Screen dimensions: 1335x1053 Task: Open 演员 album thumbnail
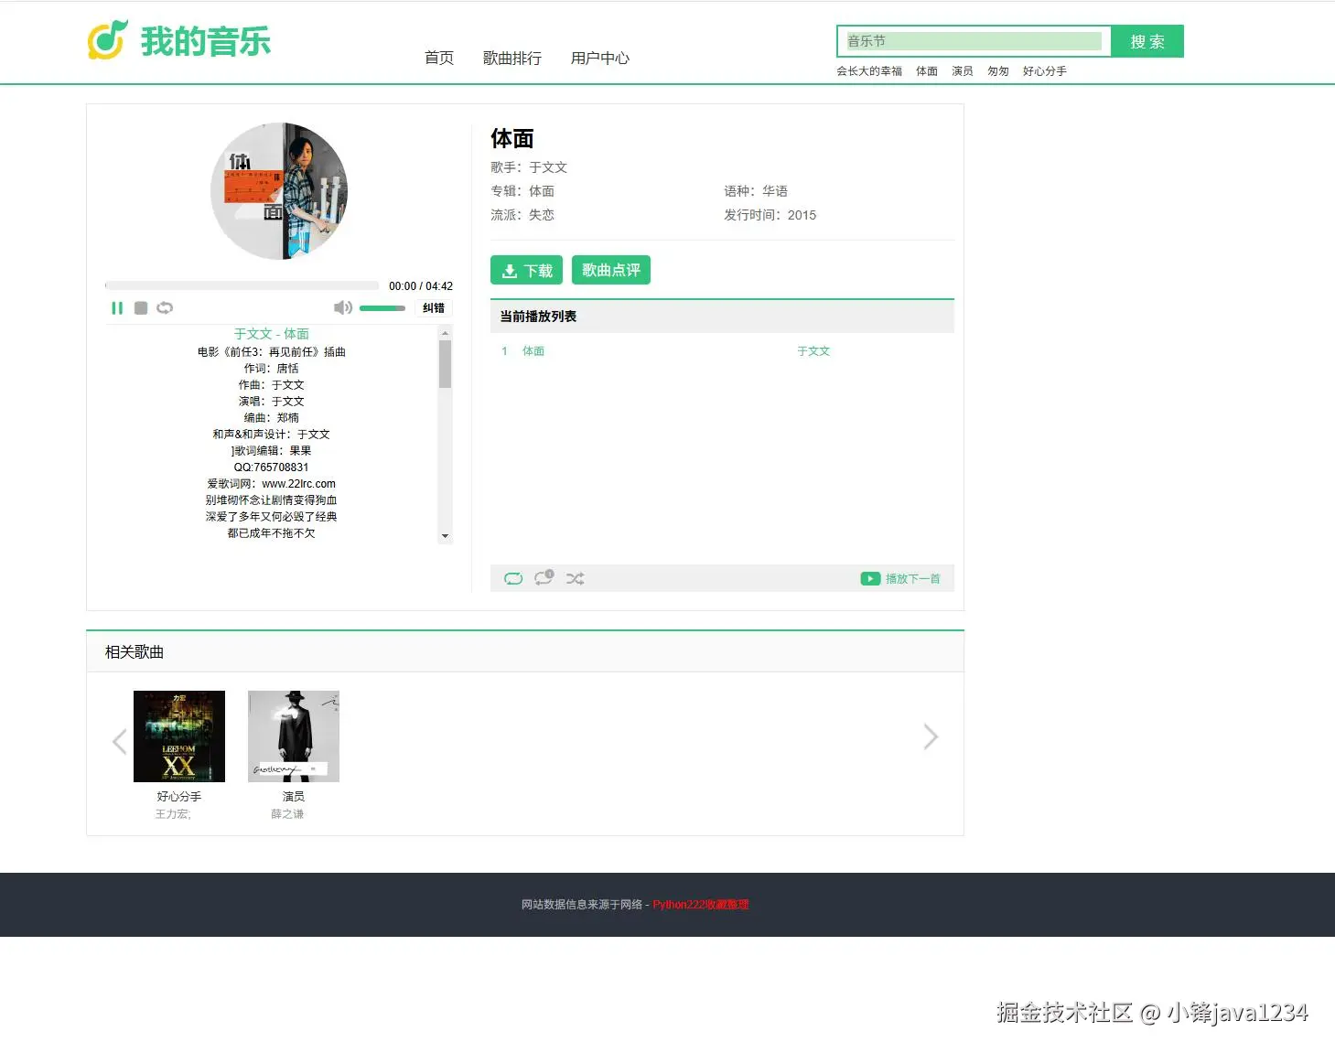point(294,736)
